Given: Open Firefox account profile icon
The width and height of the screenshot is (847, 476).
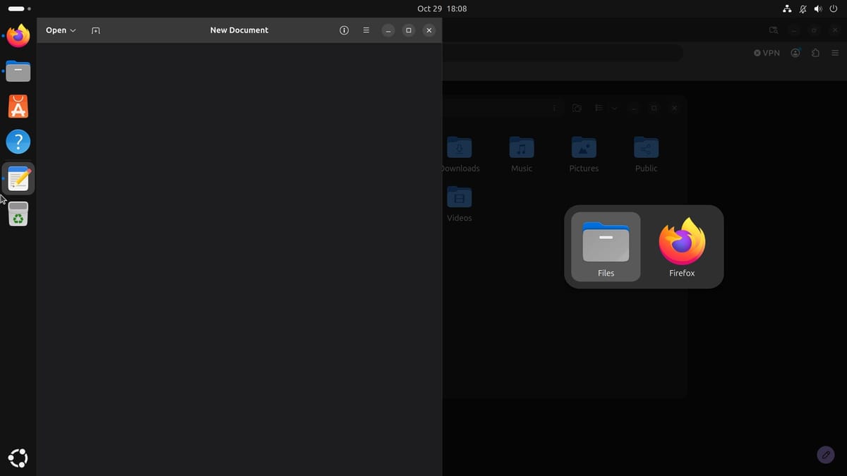Looking at the screenshot, I should coord(795,53).
